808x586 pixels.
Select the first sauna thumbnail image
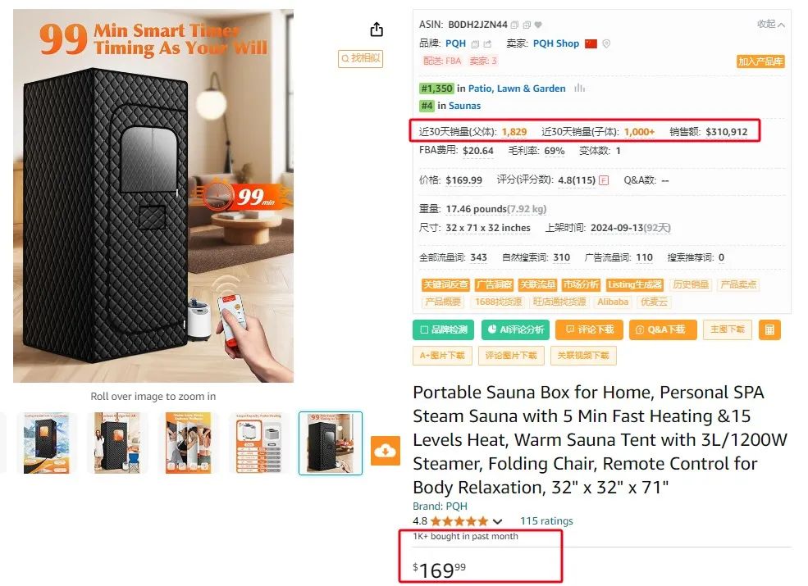coord(47,443)
